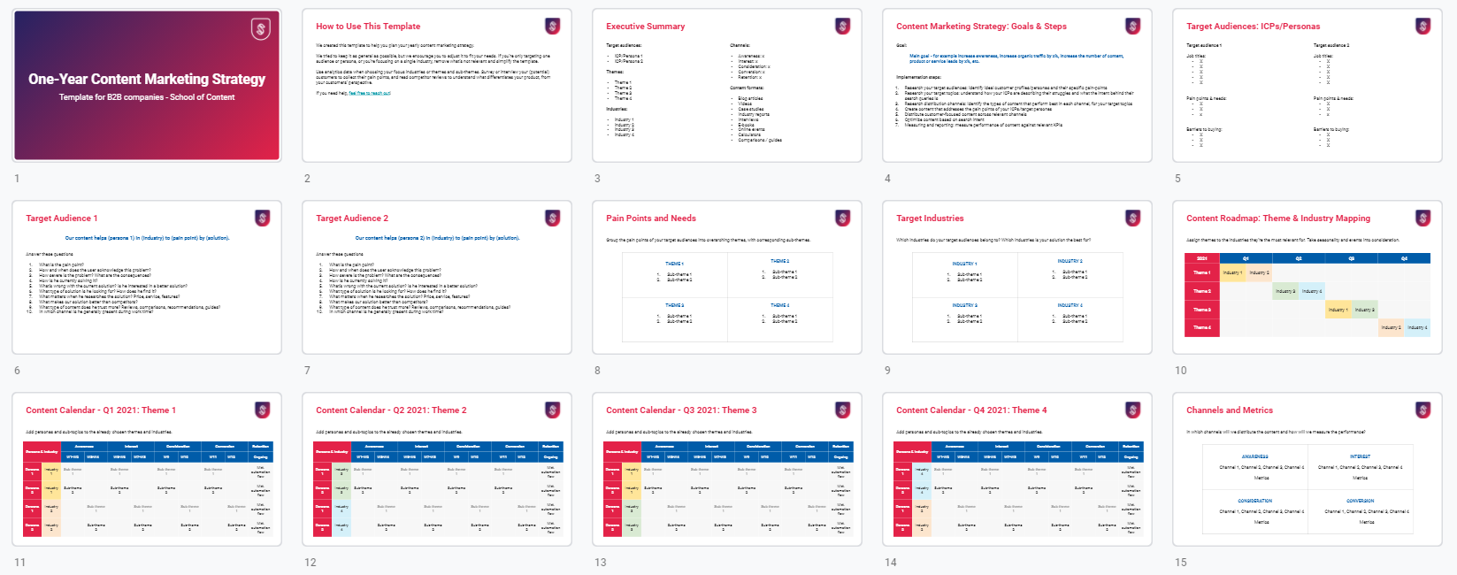Click the logo on the Executive Summary slide
Image resolution: width=1457 pixels, height=575 pixels.
(x=842, y=26)
